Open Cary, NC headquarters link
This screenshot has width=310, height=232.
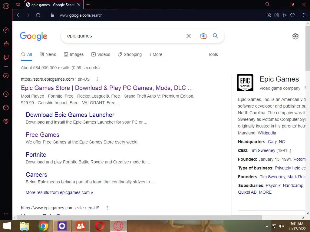tap(276, 142)
